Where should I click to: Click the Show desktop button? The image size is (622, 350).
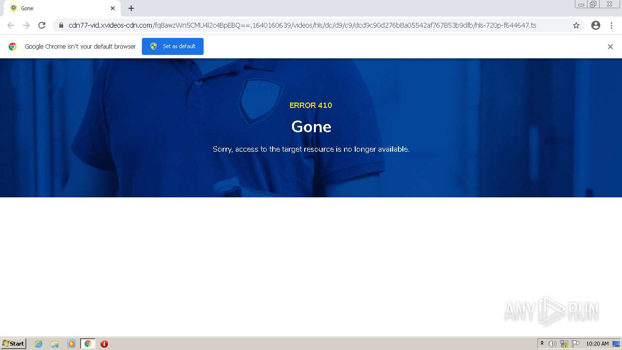point(617,344)
